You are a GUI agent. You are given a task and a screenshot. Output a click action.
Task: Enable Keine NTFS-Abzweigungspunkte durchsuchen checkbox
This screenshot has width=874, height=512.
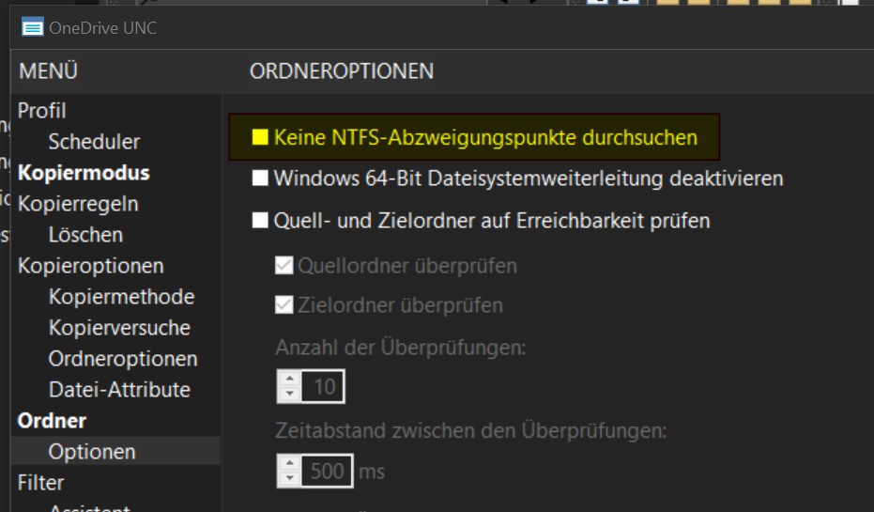(x=261, y=138)
